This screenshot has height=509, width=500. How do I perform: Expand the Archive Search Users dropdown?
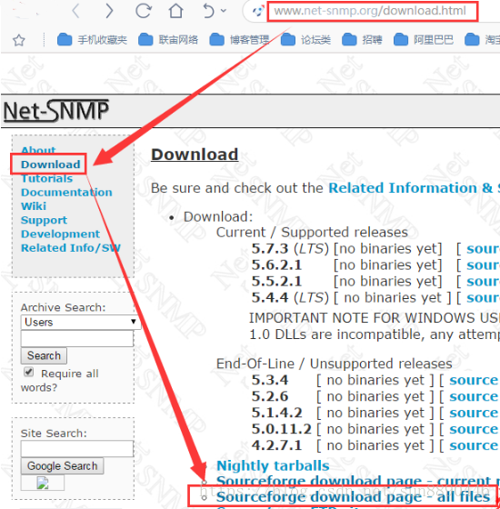point(81,322)
